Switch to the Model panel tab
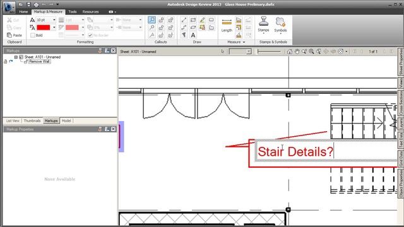 [66, 120]
